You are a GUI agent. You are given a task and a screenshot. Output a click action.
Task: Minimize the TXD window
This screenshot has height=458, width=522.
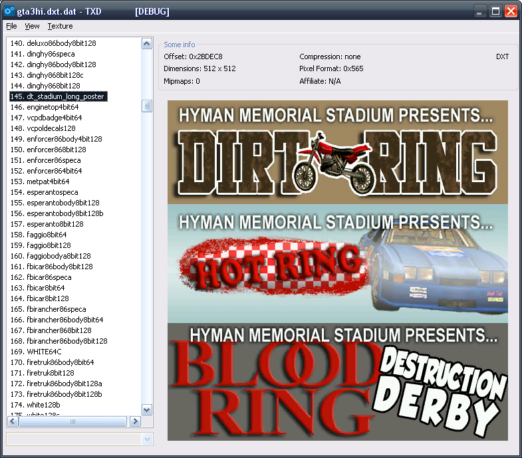click(x=481, y=11)
